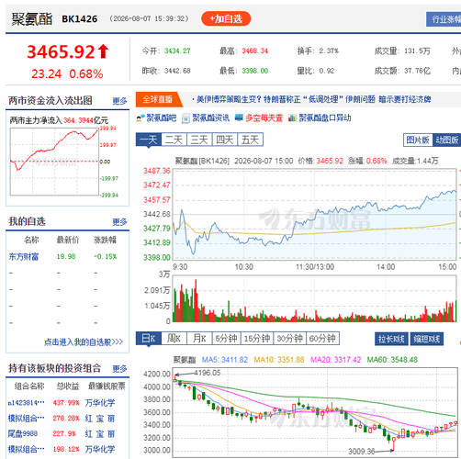The width and height of the screenshot is (461, 459).
Task: Click the MA5: 3411.82 label
Action: tap(225, 360)
